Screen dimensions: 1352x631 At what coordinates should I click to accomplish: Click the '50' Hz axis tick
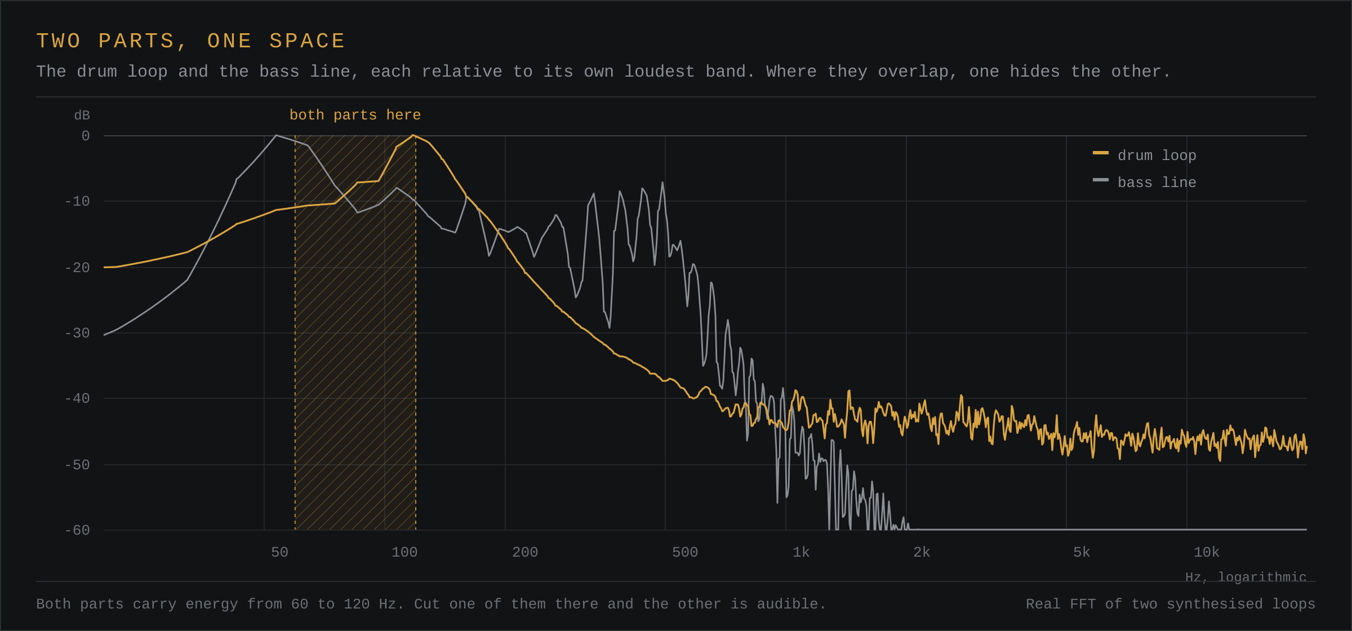point(279,552)
